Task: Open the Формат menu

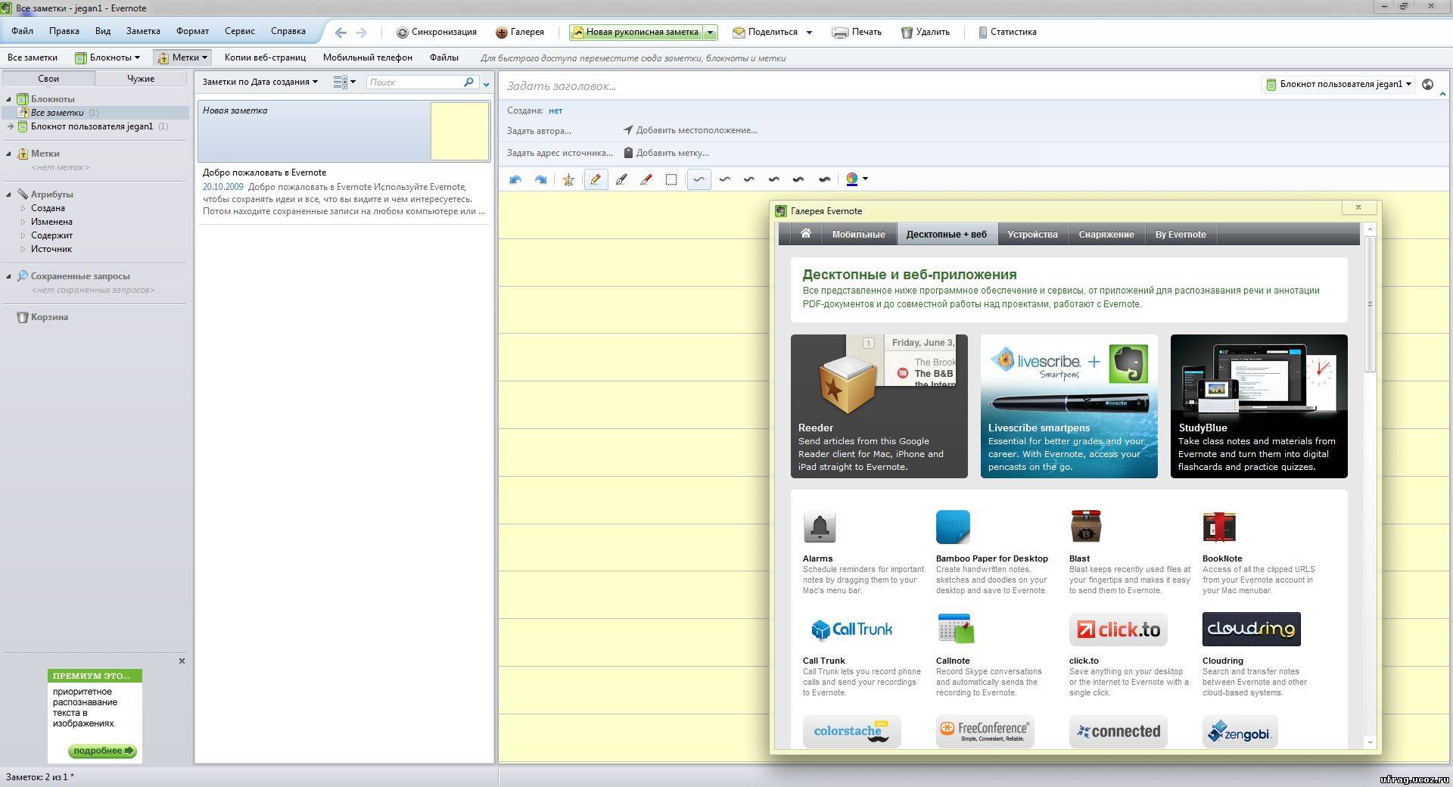Action: 192,31
